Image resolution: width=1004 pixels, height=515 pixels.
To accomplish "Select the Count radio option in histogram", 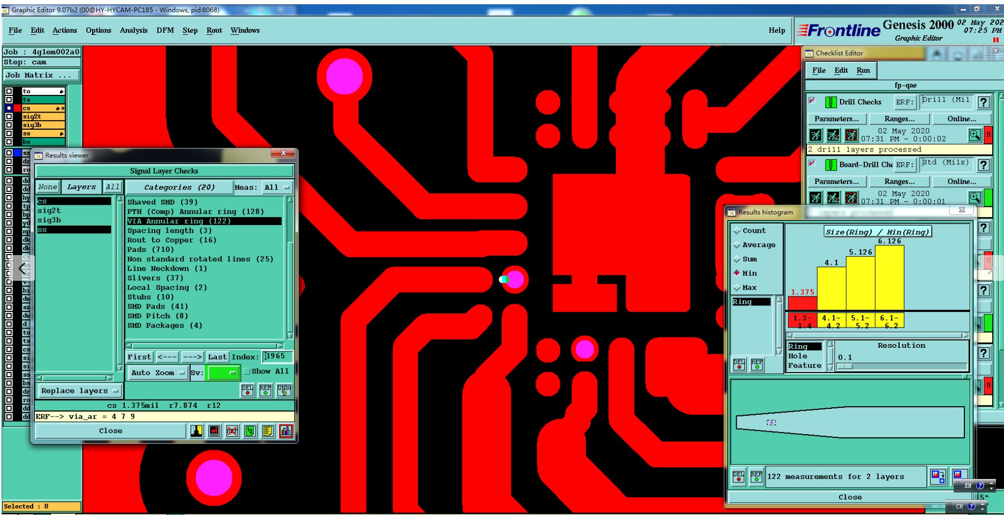I will point(737,231).
